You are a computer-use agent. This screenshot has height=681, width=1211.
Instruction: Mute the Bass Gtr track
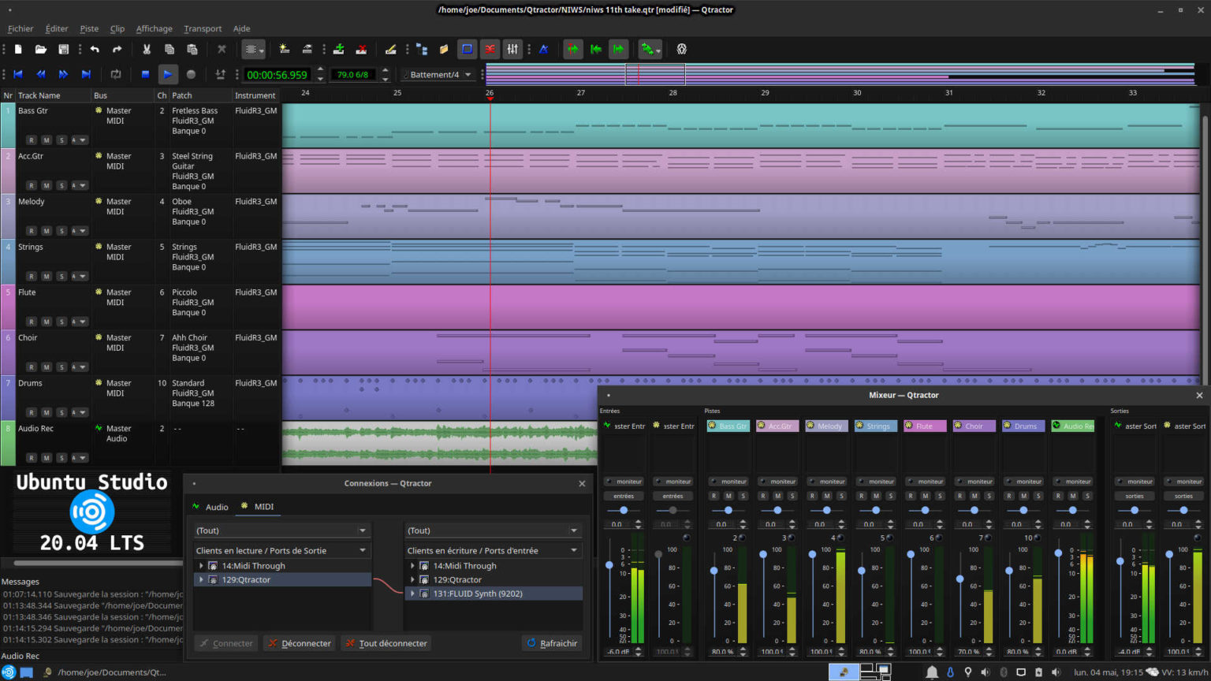47,140
